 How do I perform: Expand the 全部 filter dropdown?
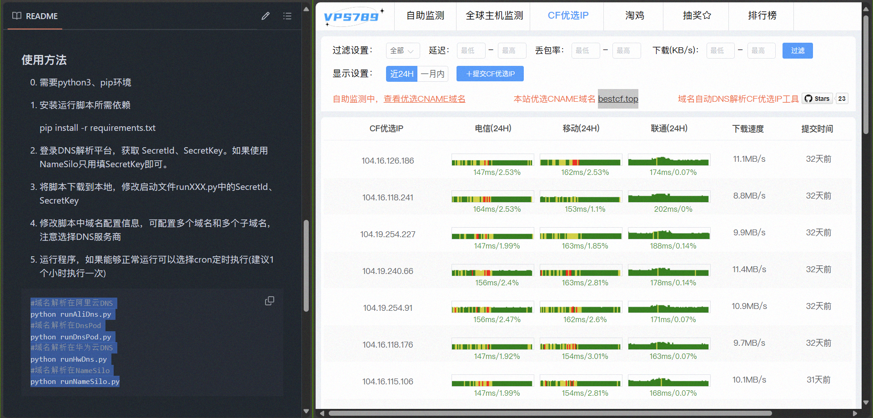402,50
